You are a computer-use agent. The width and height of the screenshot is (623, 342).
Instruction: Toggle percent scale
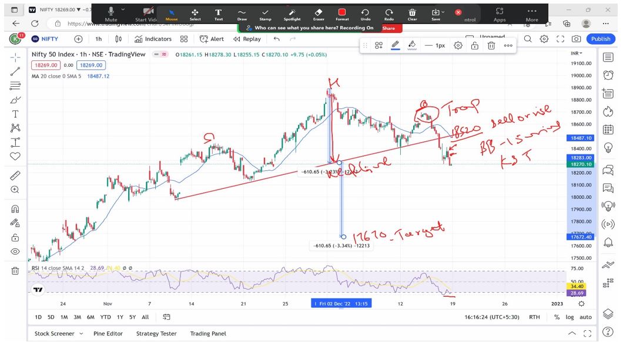click(557, 317)
